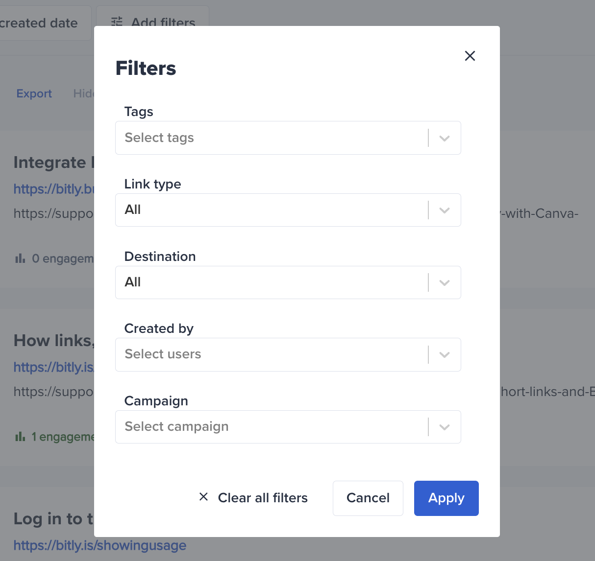Expand the Created by users dropdown
The width and height of the screenshot is (595, 561).
tap(444, 354)
